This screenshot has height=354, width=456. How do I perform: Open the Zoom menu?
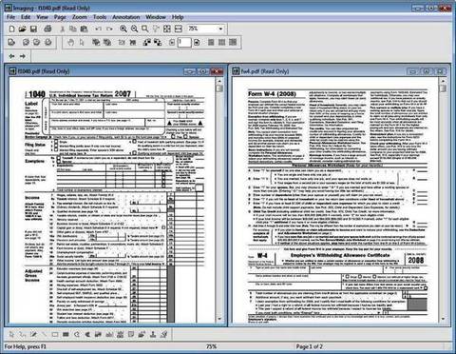pyautogui.click(x=80, y=17)
